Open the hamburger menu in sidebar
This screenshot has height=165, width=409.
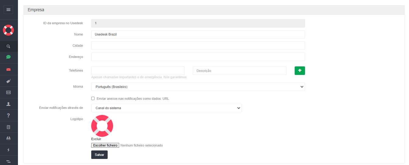point(8,10)
